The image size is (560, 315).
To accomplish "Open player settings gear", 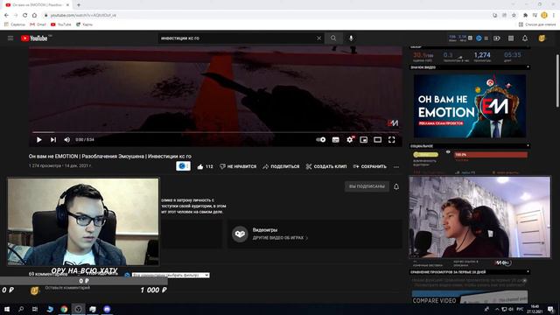I will coord(350,140).
